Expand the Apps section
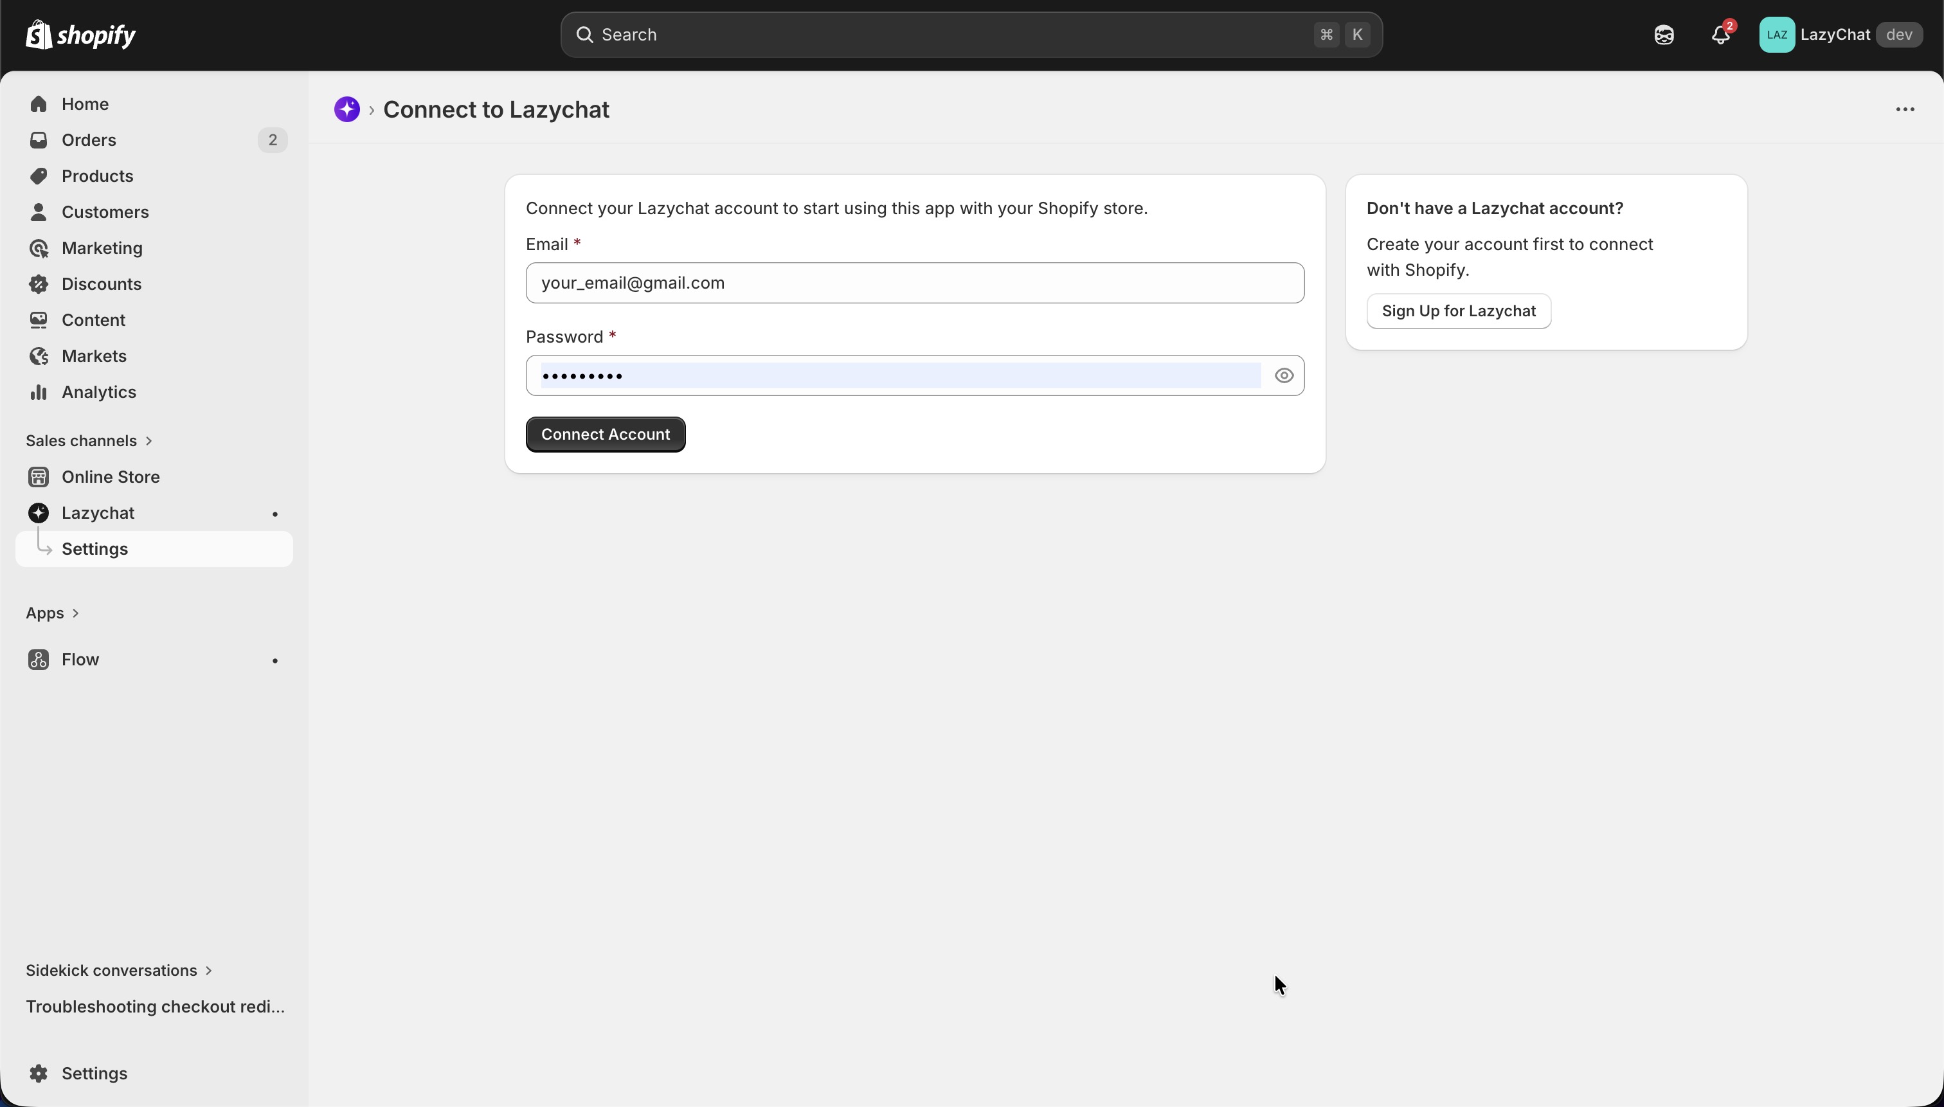 pos(53,613)
